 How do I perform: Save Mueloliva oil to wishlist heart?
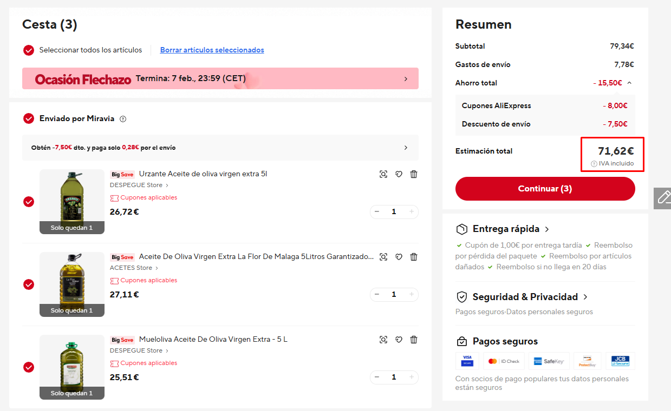pyautogui.click(x=399, y=340)
